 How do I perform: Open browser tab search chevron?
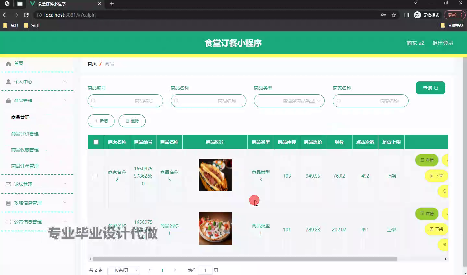[x=416, y=3]
